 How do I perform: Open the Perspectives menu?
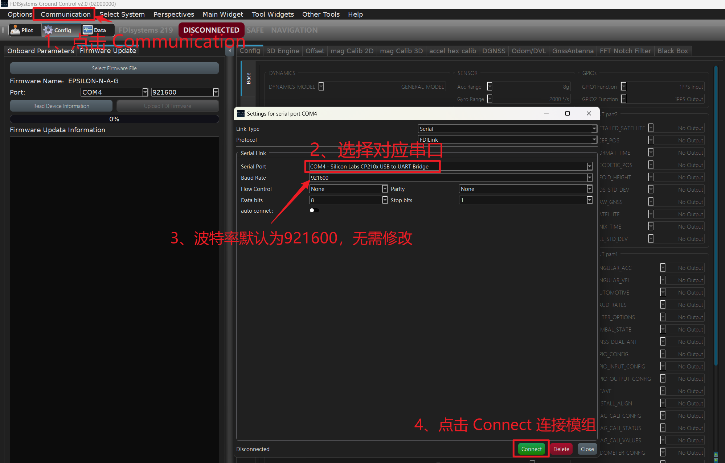point(173,14)
